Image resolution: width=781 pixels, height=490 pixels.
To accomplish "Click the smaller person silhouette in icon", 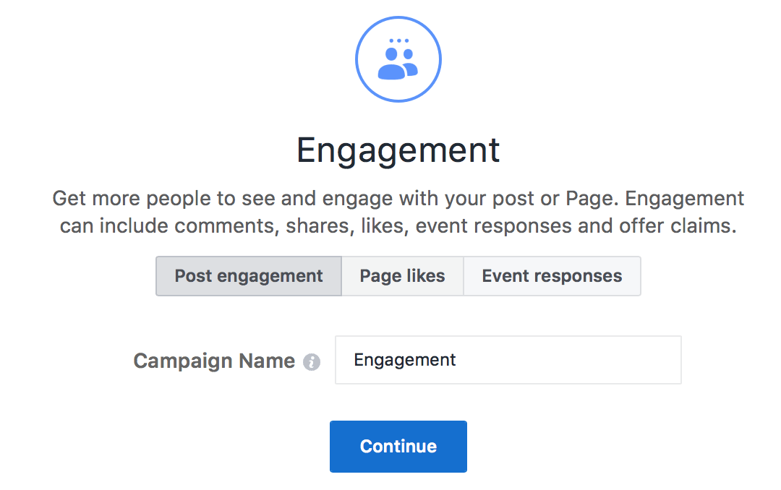I will tap(411, 62).
